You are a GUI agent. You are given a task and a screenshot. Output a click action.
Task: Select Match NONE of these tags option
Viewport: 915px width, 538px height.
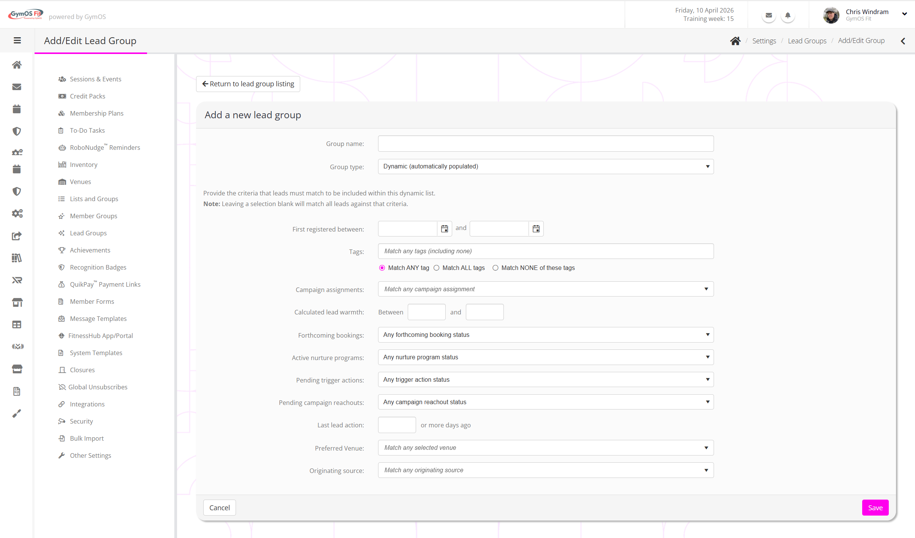point(495,268)
